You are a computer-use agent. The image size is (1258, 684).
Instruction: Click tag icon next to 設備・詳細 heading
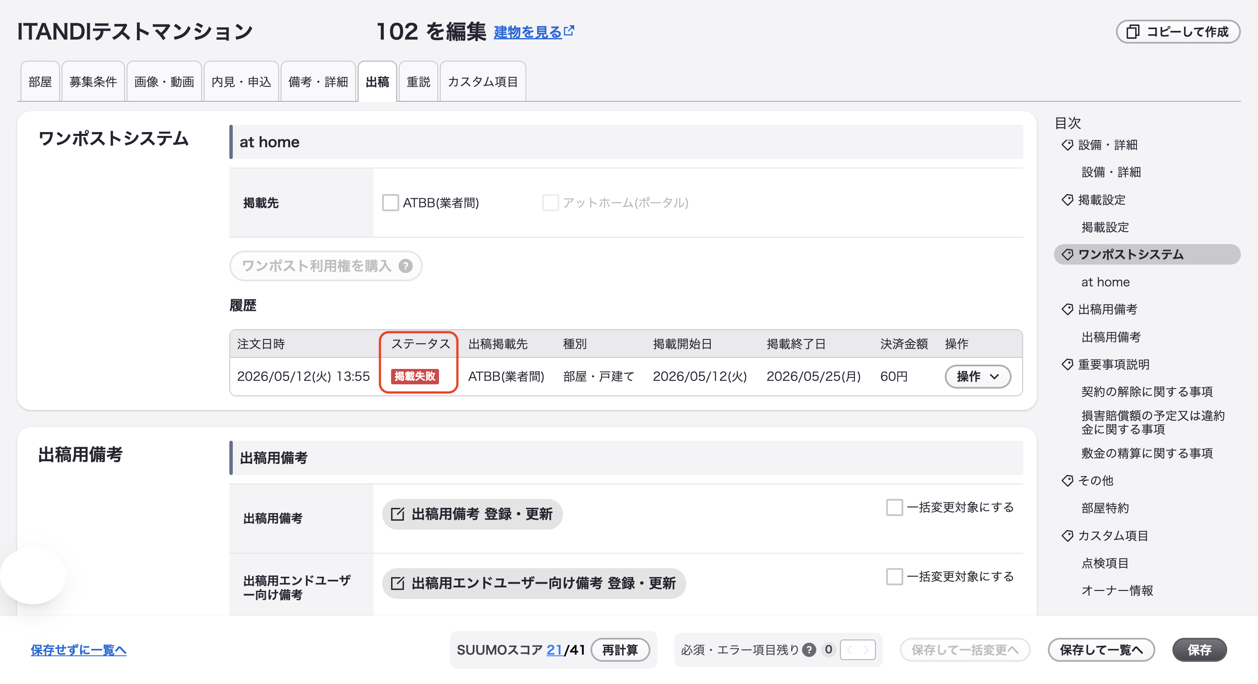1067,145
